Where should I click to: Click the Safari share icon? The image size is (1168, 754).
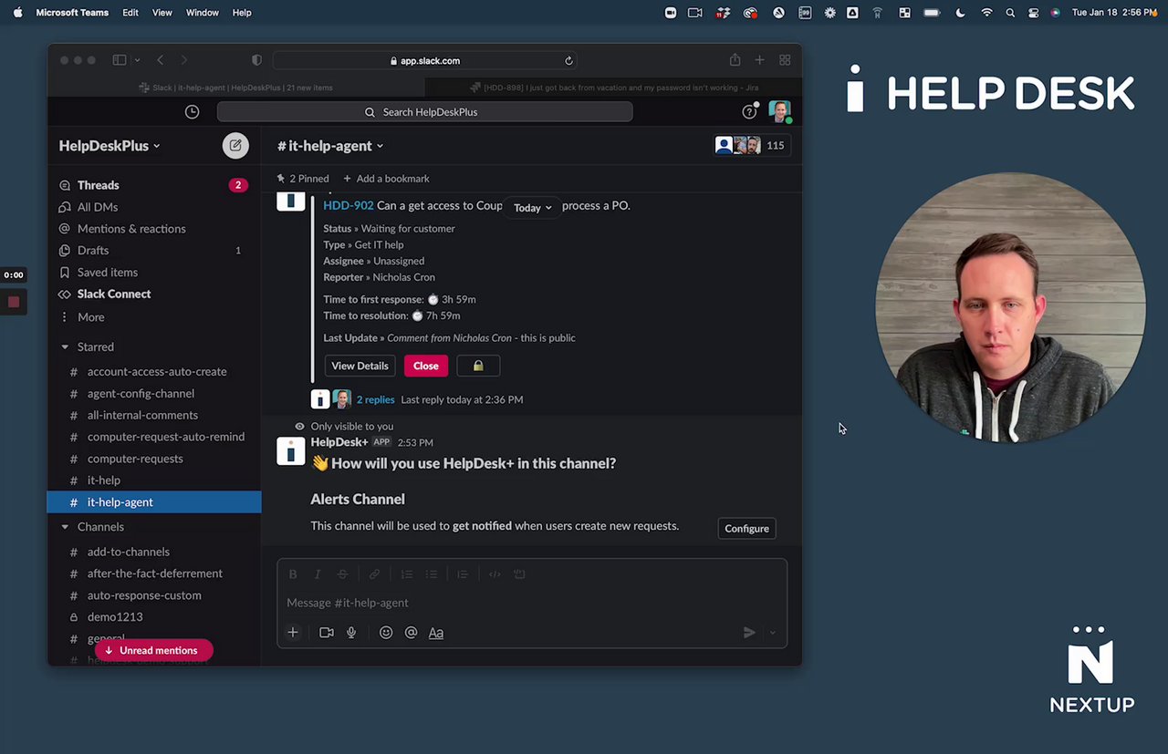735,60
